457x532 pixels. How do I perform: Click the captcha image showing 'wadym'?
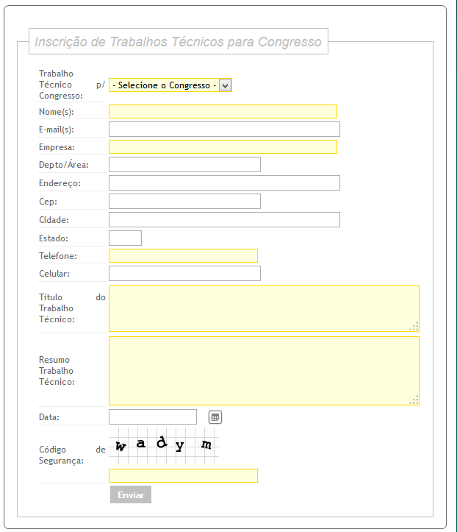164,446
